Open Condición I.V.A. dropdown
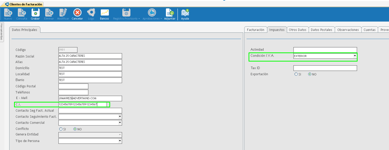Image resolution: width=389 pixels, height=150 pixels. point(354,56)
